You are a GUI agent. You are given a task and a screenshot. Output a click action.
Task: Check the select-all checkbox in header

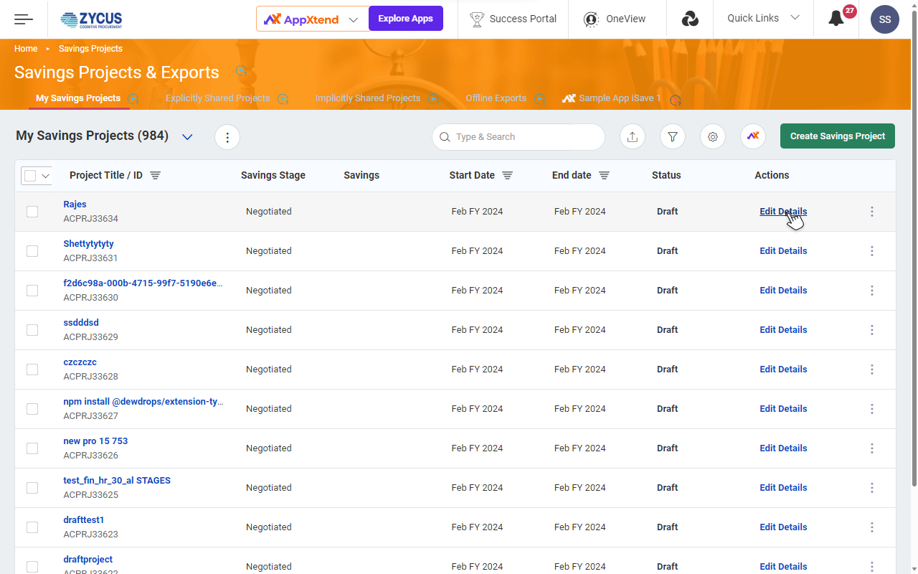pos(30,176)
